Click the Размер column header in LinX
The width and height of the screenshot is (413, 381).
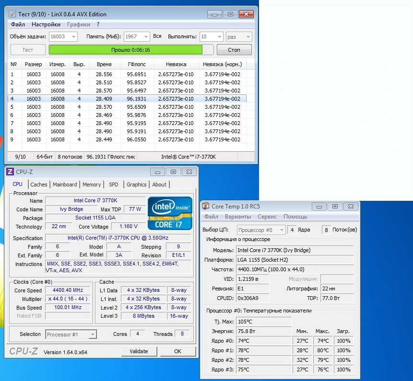tap(34, 64)
